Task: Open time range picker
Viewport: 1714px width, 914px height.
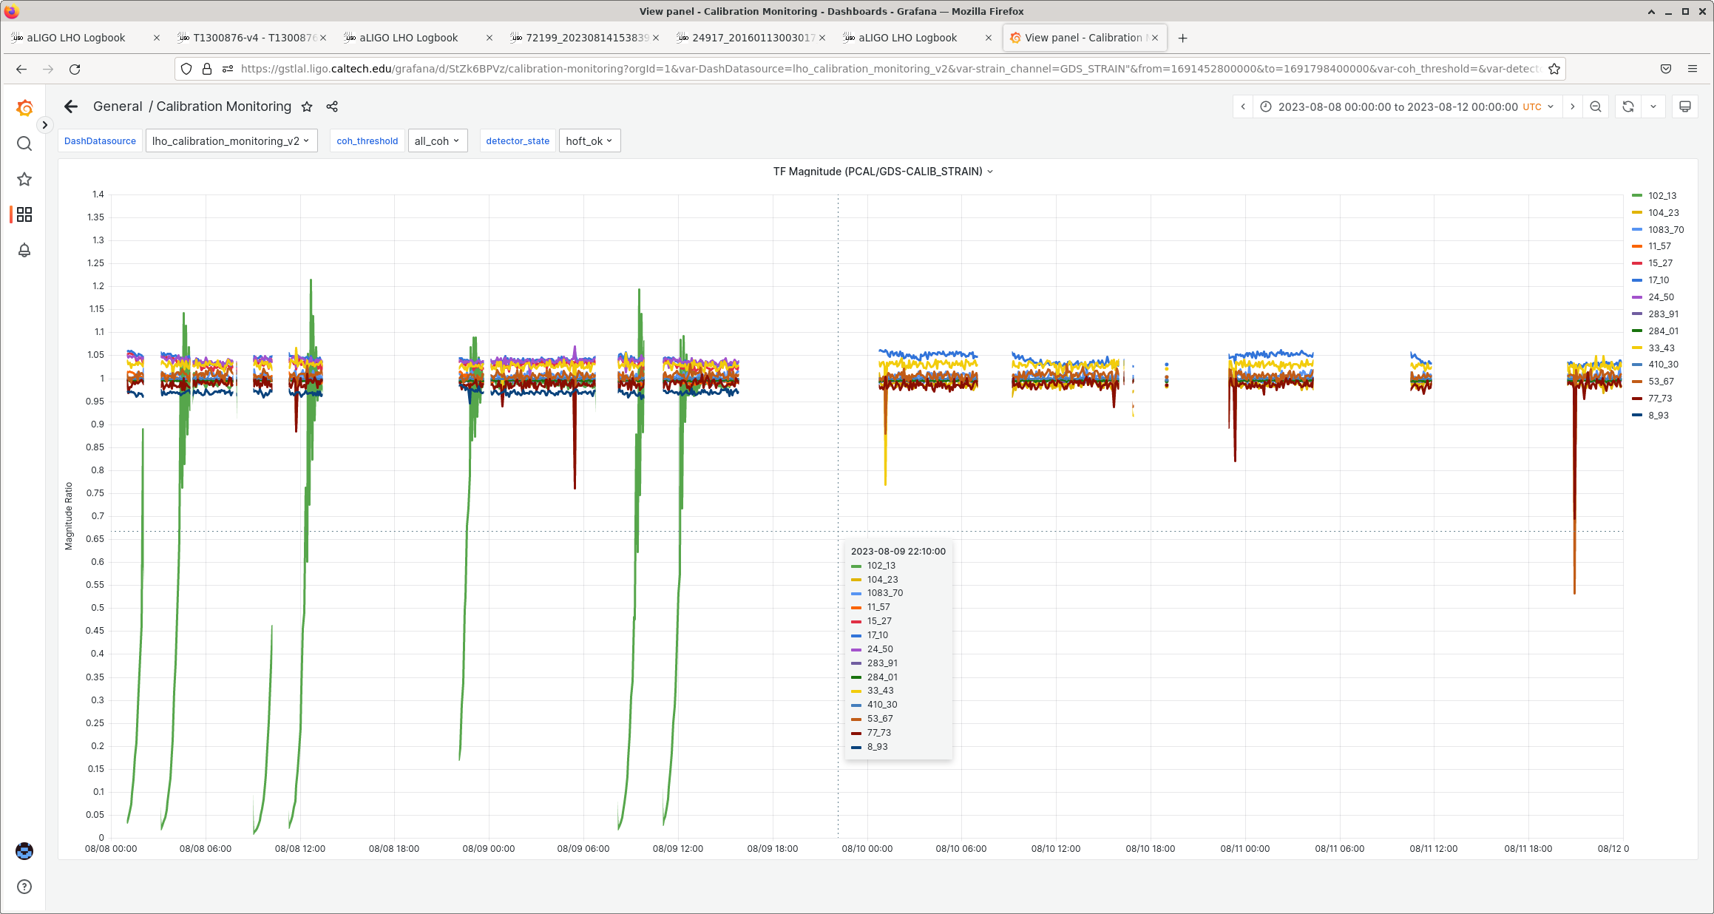Action: point(1408,106)
